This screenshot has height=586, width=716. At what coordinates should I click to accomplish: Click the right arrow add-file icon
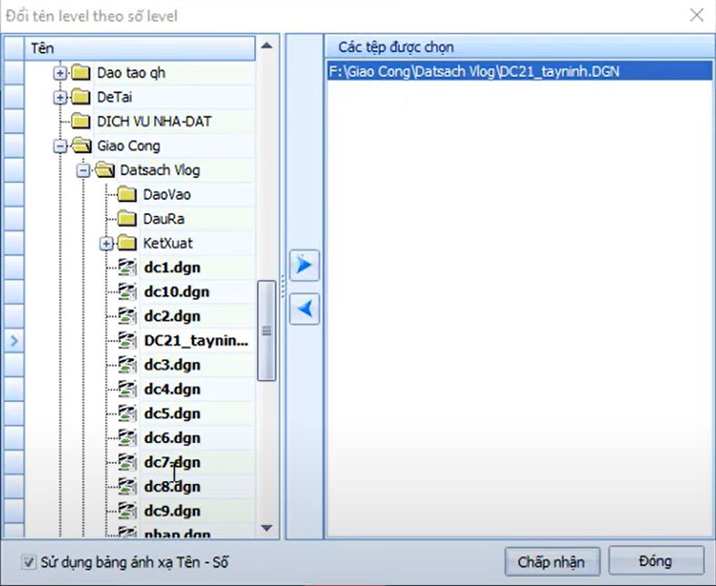(x=304, y=265)
